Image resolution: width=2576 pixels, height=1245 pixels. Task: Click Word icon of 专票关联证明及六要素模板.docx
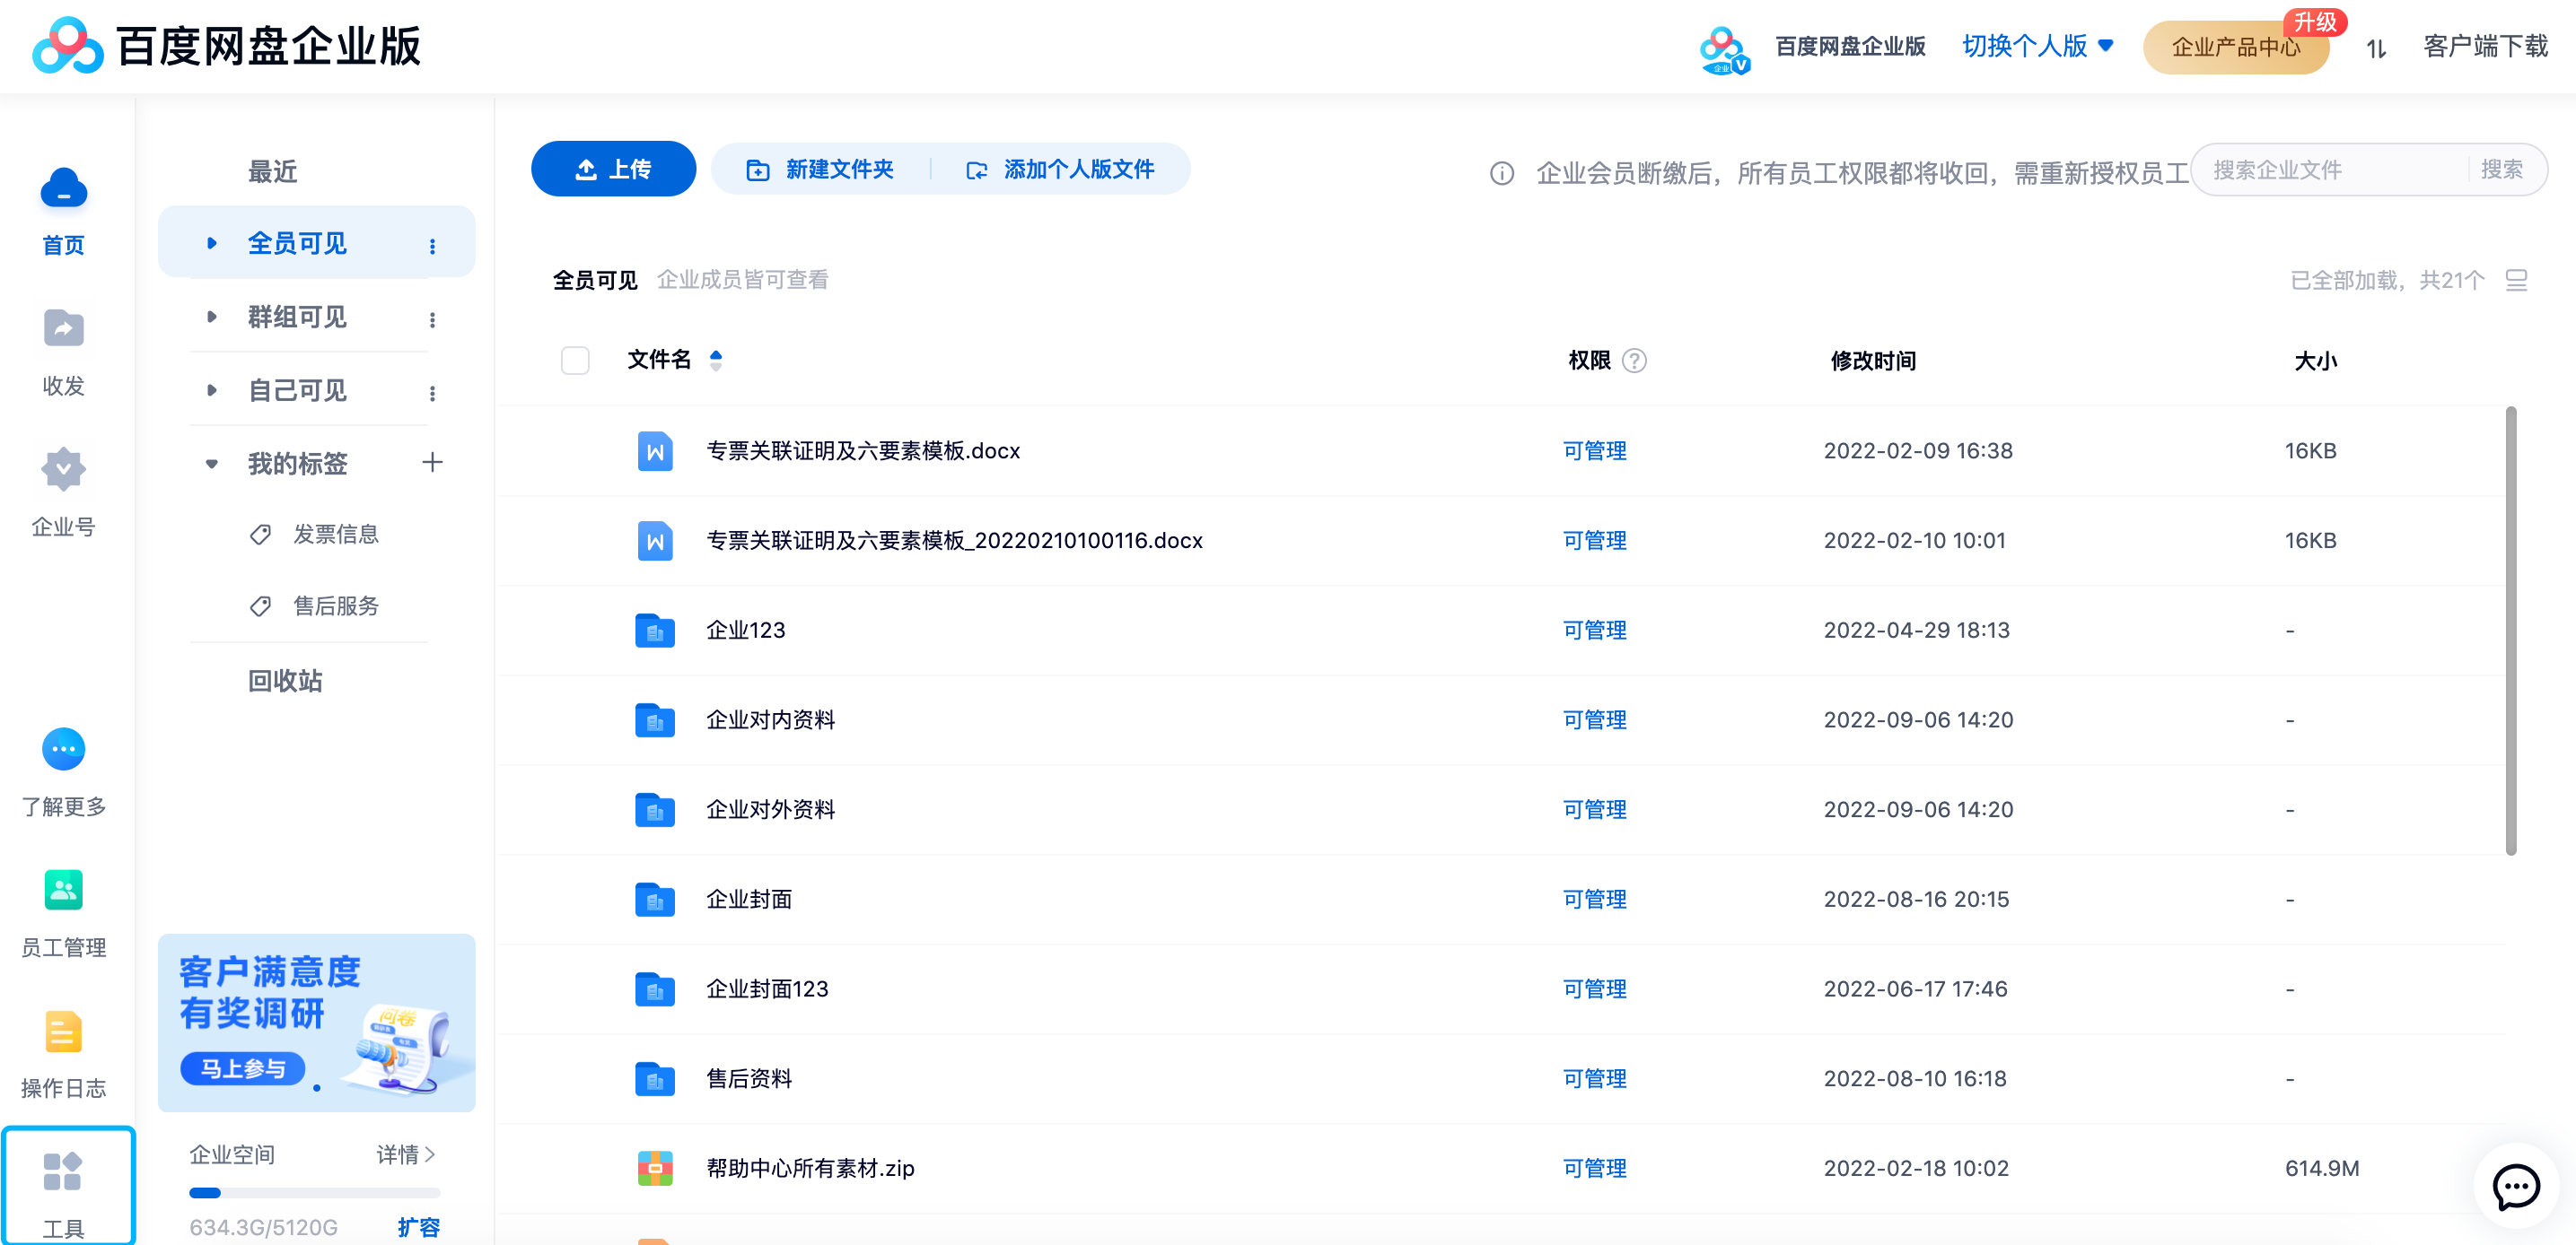tap(655, 452)
